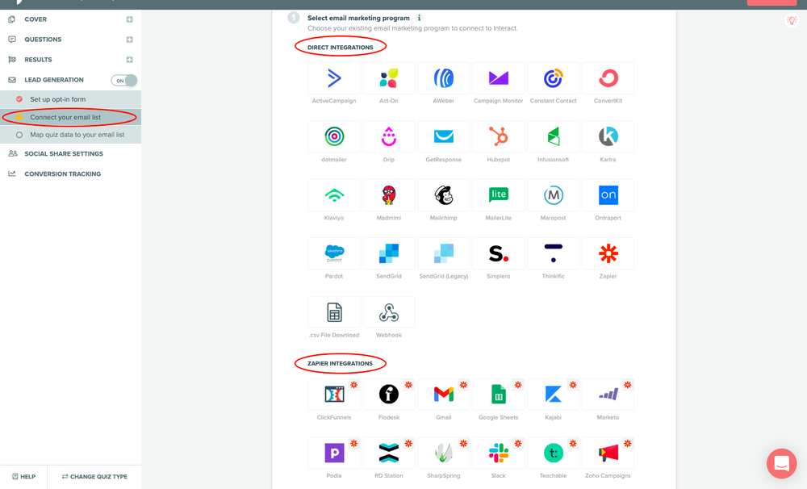Go to Set up opt-in form
This screenshot has width=807, height=489.
point(70,99)
